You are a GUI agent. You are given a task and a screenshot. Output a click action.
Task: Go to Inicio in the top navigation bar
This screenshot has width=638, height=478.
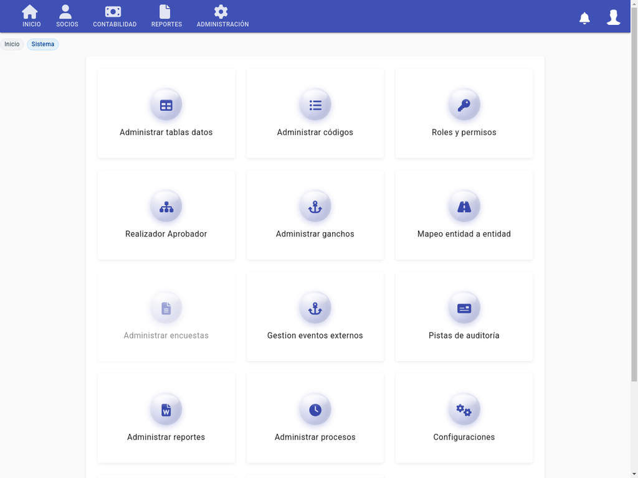(31, 16)
